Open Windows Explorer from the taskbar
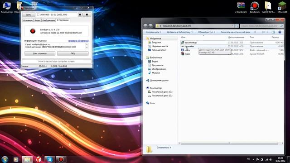The image size is (290, 163). [27, 159]
